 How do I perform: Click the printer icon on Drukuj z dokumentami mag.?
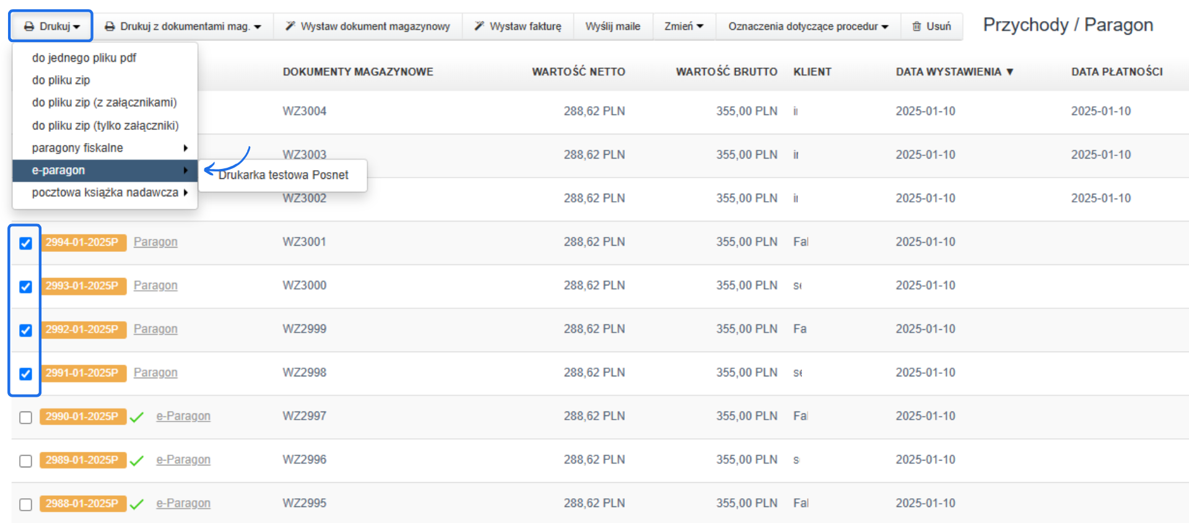110,27
